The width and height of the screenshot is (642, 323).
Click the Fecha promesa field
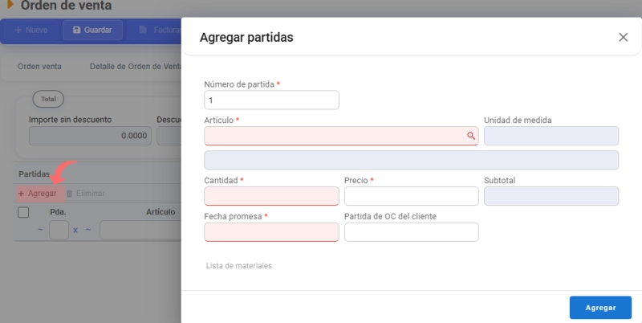click(271, 232)
